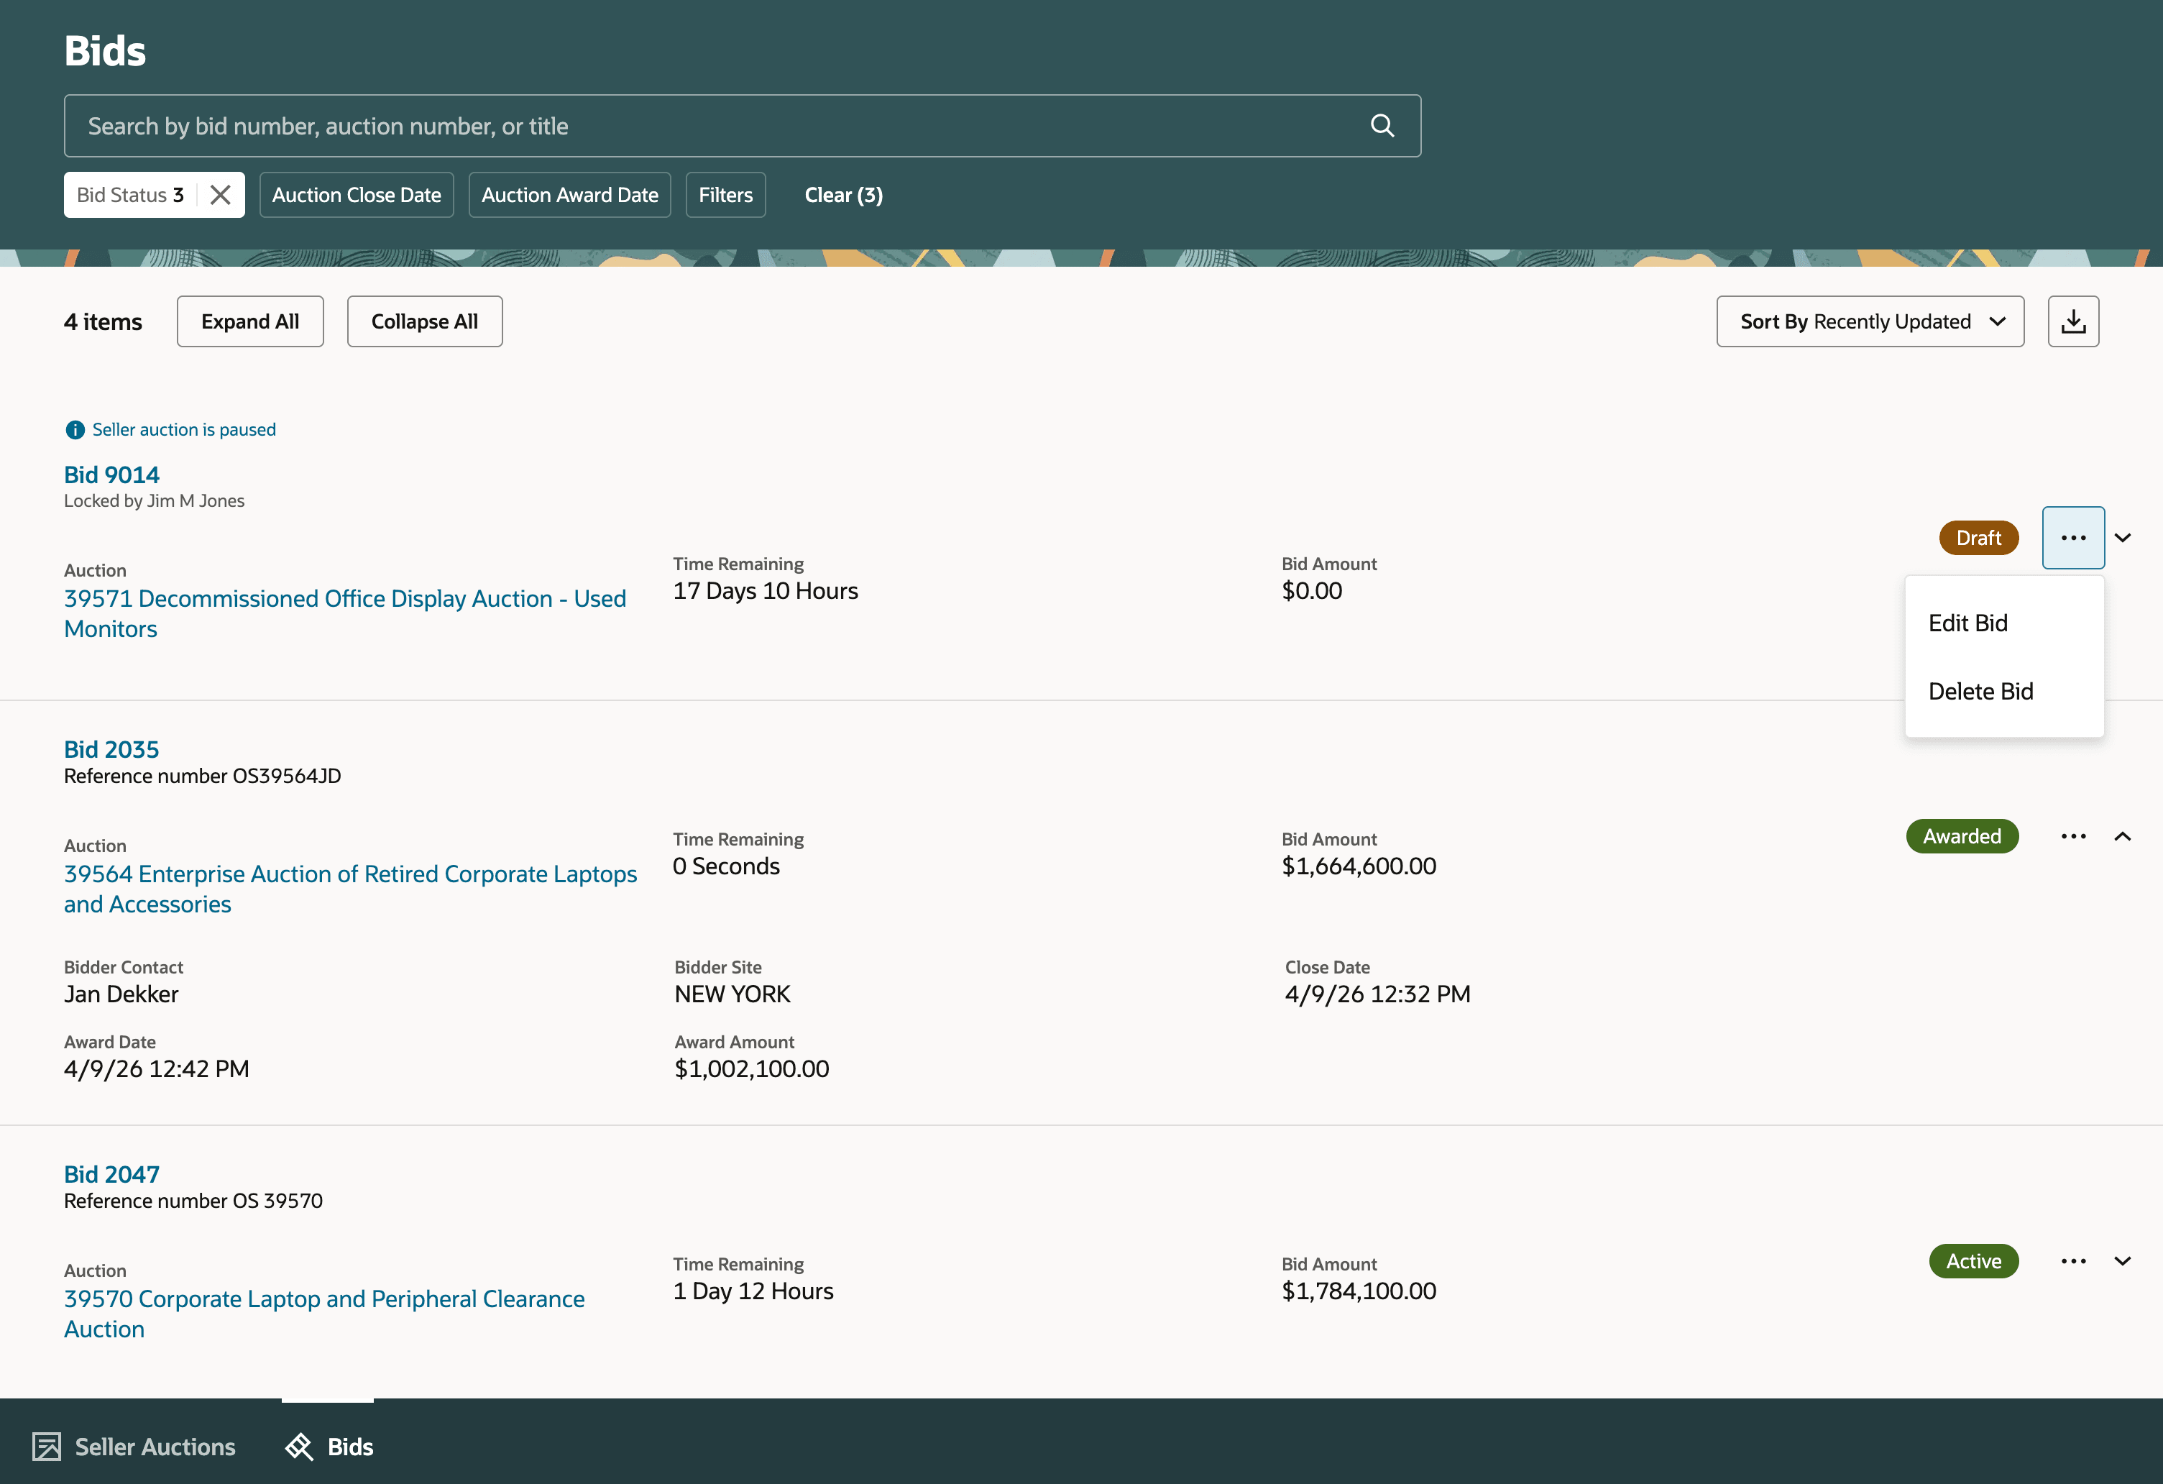This screenshot has height=1484, width=2163.
Task: Click the Jan Dekker bidder contact
Action: [121, 994]
